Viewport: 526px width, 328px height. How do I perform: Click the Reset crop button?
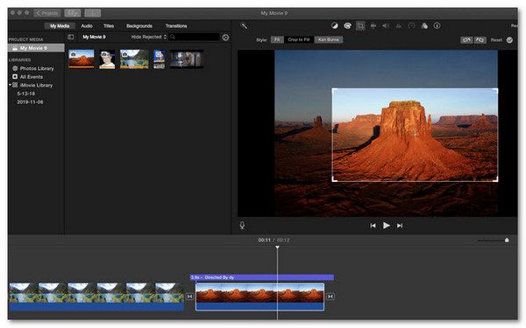coord(496,40)
